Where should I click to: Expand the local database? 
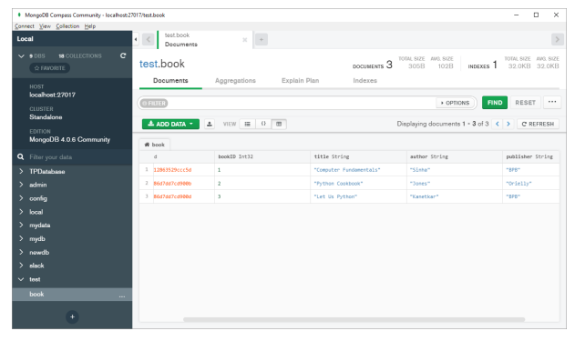(x=21, y=212)
